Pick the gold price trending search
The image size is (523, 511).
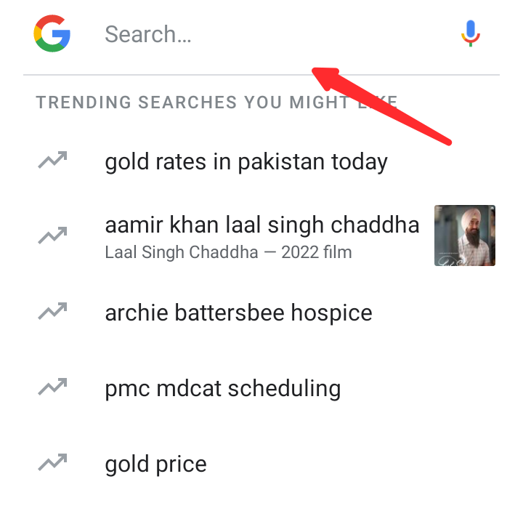click(x=155, y=464)
